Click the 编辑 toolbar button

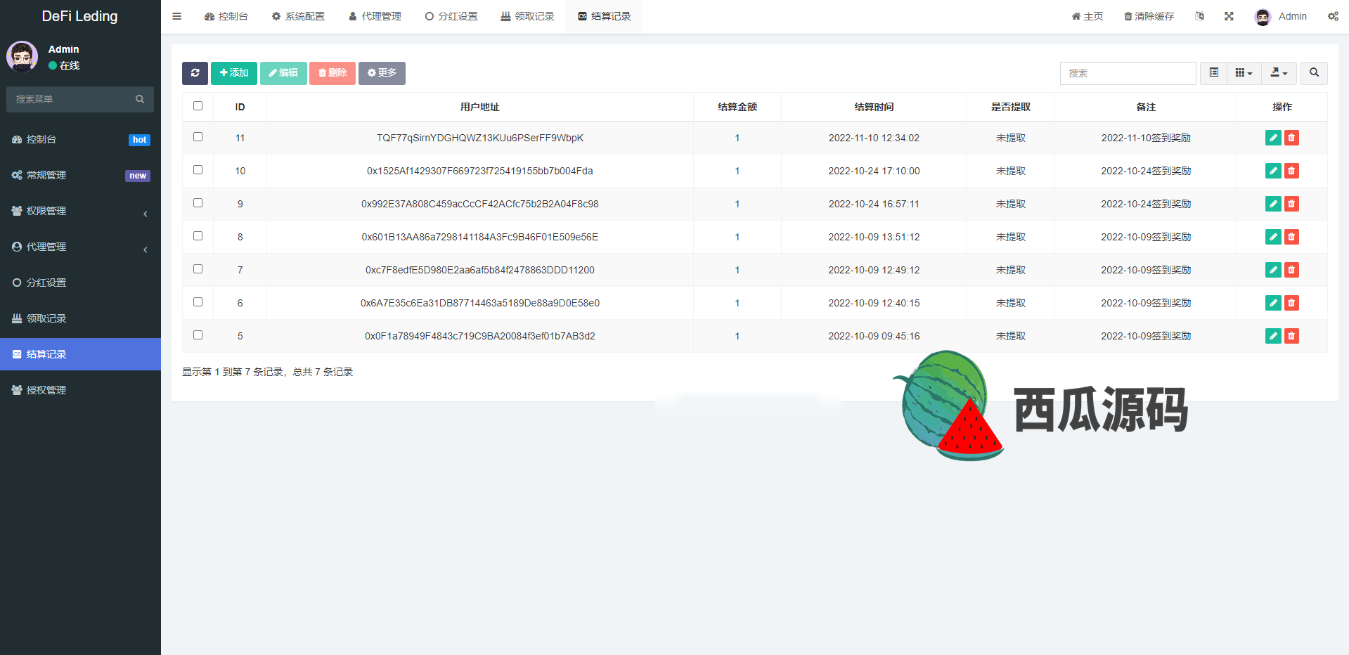pos(283,73)
